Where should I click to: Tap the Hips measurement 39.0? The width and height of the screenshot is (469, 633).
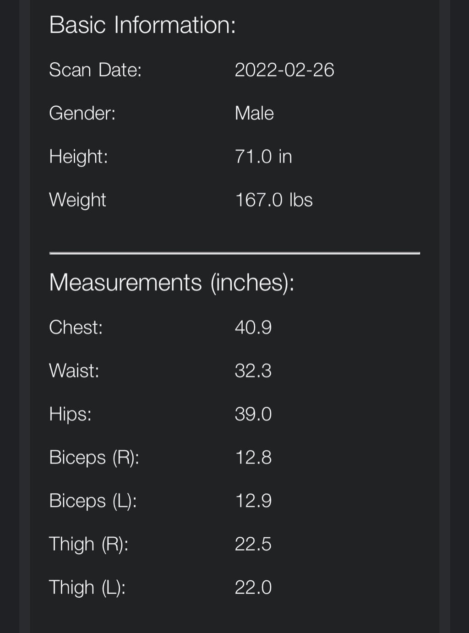(253, 414)
